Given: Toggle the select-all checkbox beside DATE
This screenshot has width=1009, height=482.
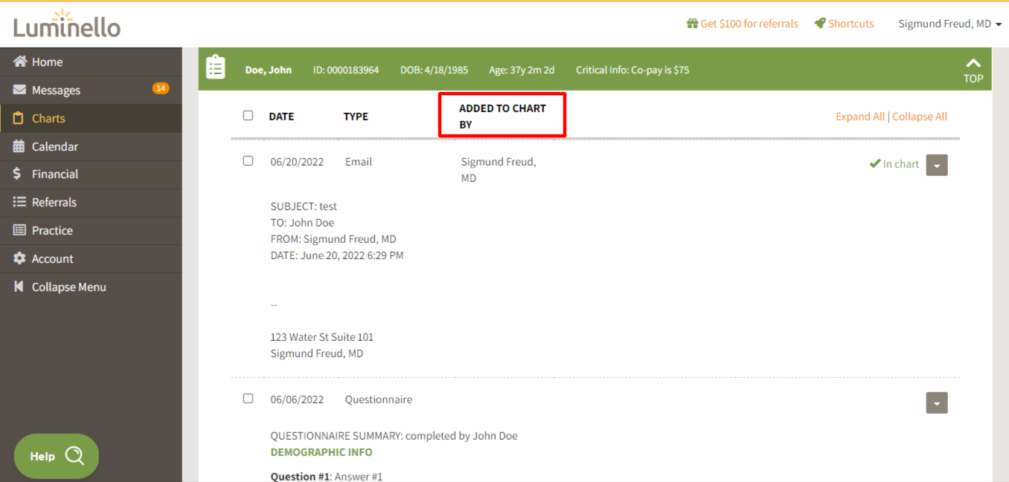Looking at the screenshot, I should [x=248, y=116].
